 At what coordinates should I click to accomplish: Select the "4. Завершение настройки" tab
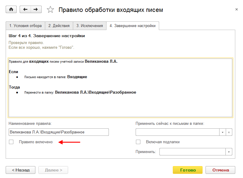132,26
